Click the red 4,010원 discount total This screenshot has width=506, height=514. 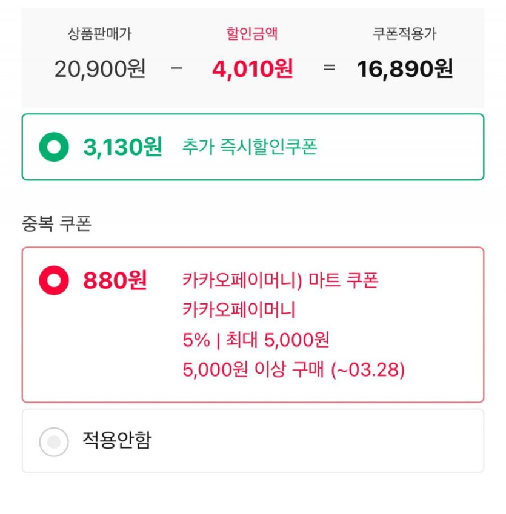(x=253, y=69)
